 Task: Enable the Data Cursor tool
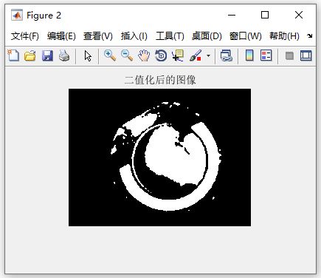pos(178,55)
